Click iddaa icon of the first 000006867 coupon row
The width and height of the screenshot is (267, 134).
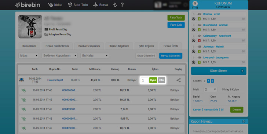[x=24, y=90]
